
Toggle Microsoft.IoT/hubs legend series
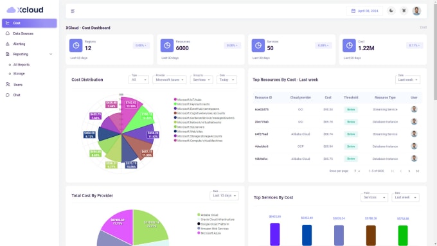(188, 100)
